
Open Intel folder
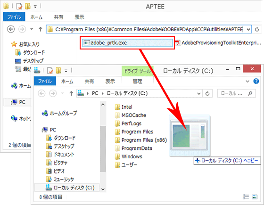124,107
